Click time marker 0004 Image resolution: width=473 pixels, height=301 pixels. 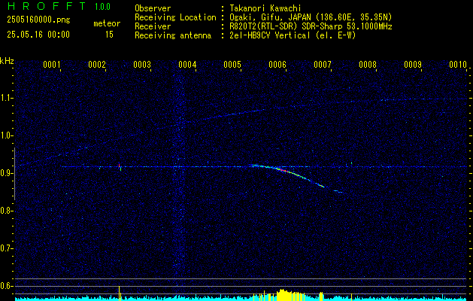coord(187,65)
